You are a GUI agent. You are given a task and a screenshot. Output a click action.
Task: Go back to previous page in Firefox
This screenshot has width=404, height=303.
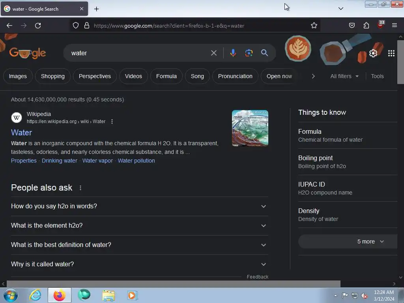(9, 26)
